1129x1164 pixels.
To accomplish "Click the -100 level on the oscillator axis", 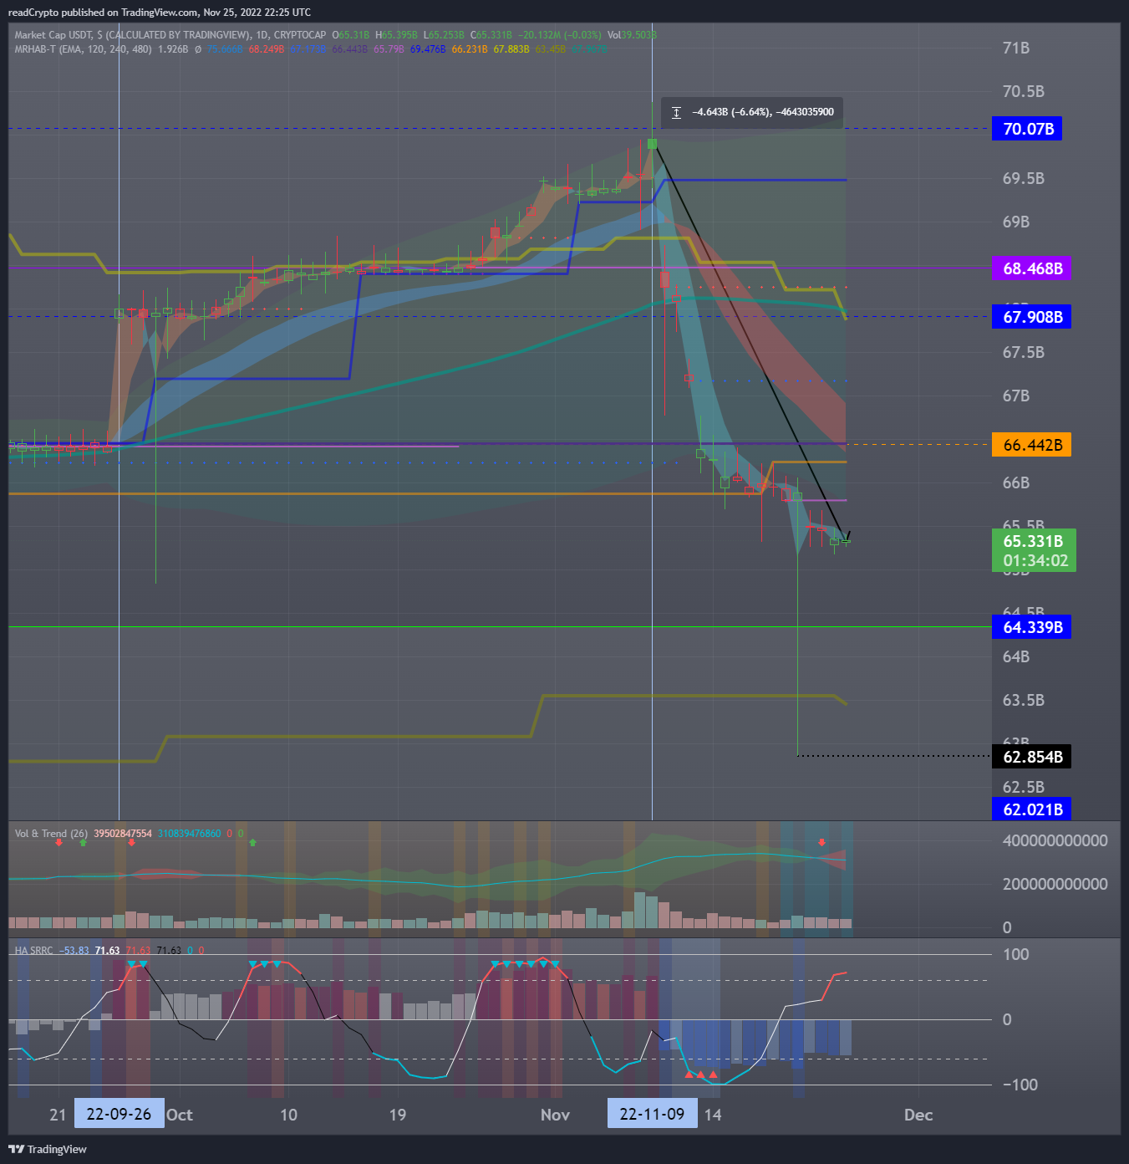I will 1020,1085.
